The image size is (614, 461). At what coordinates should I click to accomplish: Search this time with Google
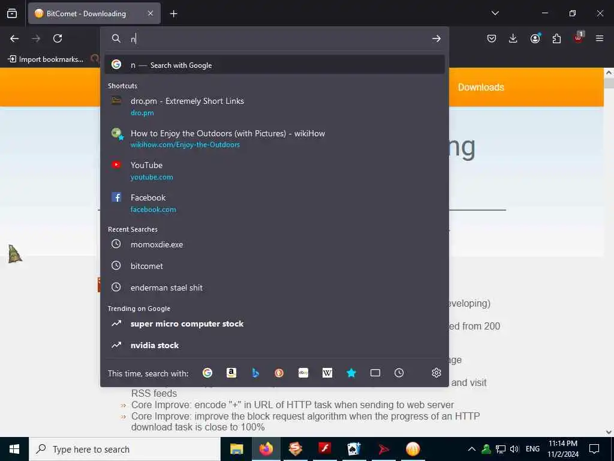pos(207,373)
